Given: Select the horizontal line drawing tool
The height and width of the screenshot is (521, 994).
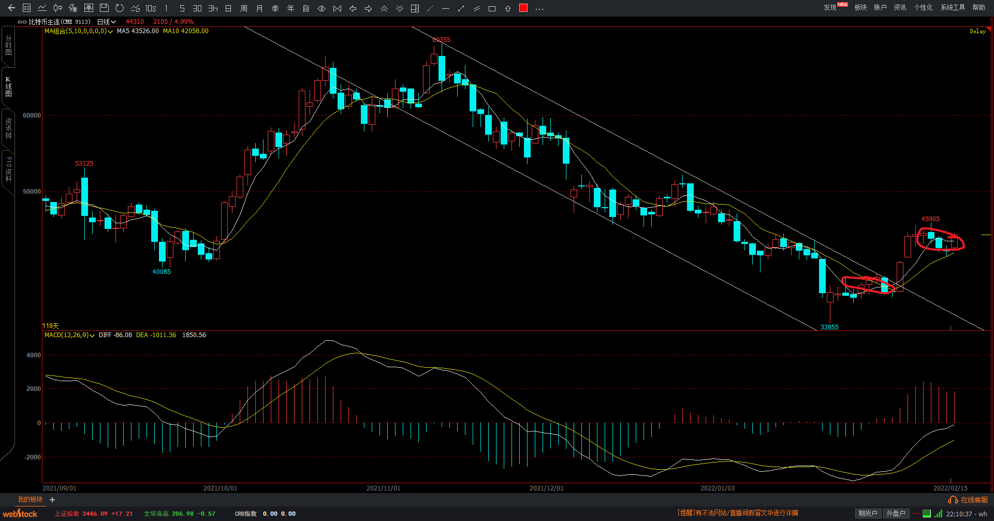Looking at the screenshot, I should [x=445, y=8].
